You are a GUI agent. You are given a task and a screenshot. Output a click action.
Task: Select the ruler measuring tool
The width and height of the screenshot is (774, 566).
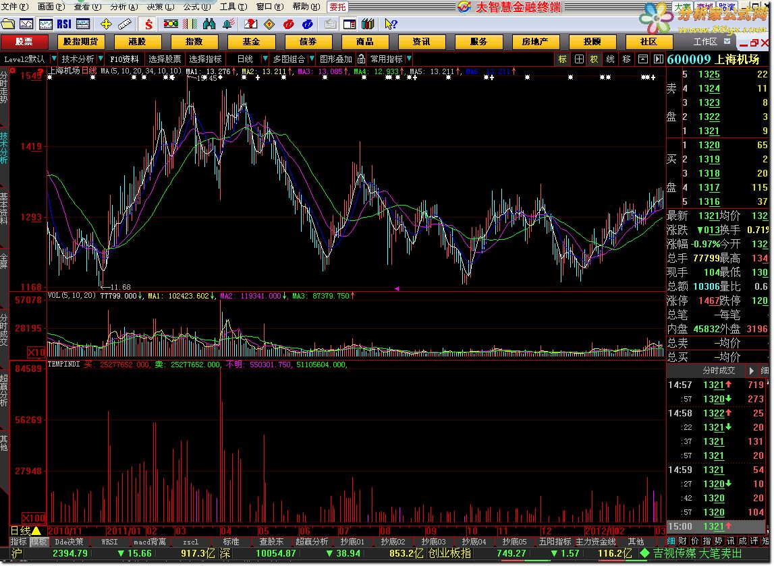125,24
